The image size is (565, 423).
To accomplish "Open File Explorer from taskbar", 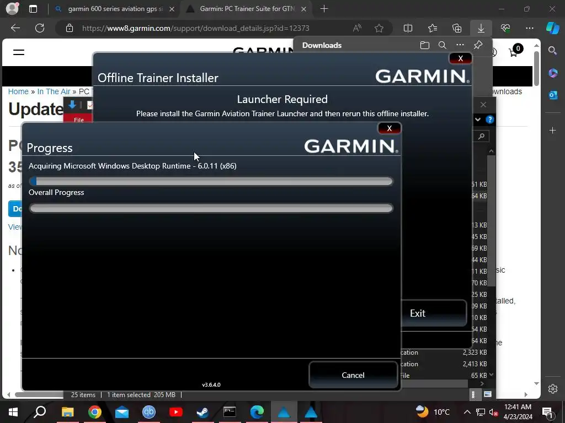I will (67, 412).
